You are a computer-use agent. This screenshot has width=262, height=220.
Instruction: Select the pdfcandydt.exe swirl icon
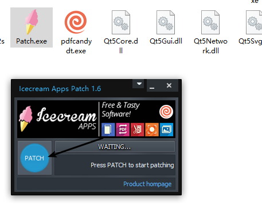click(76, 22)
